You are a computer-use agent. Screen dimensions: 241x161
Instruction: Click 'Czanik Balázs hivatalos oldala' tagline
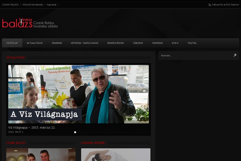point(46,25)
